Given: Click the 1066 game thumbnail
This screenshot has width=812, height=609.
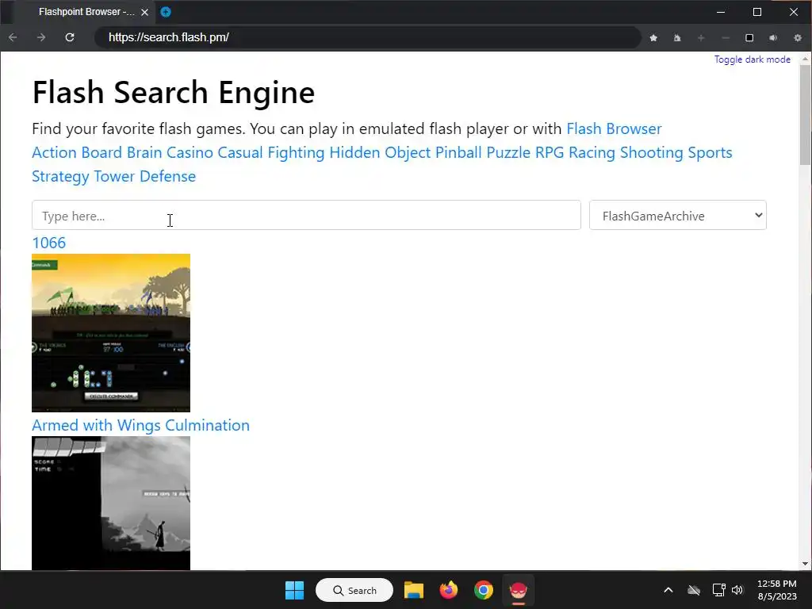Looking at the screenshot, I should point(111,333).
